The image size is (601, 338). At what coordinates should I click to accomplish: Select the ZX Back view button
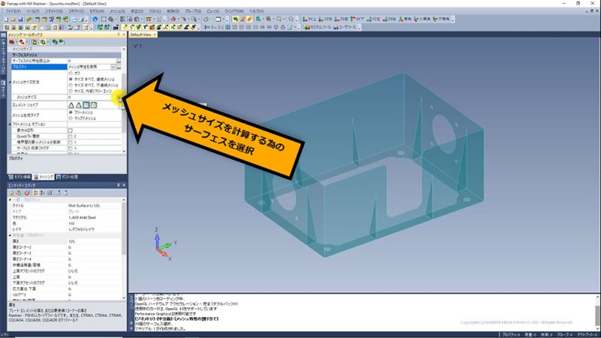389,20
